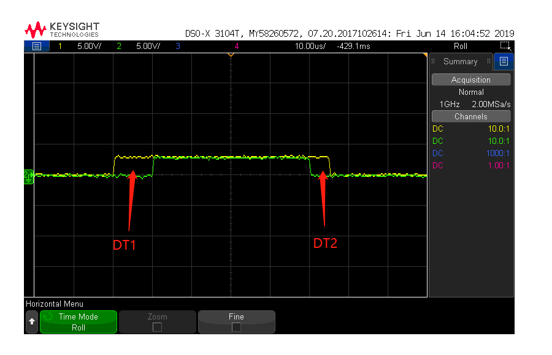Click the up-arrow back button in Horizontal Menu
The height and width of the screenshot is (355, 552).
pos(32,321)
